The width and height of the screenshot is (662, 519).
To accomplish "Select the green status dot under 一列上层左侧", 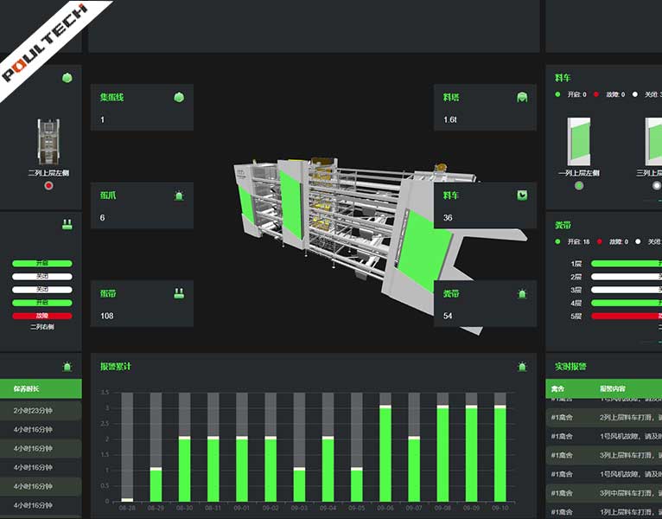I will tap(579, 185).
